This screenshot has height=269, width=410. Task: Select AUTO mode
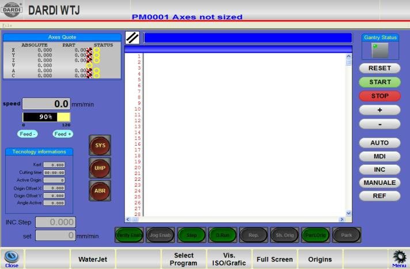point(379,143)
